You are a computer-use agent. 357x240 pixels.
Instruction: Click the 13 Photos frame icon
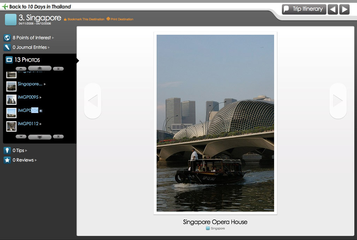tap(9, 60)
